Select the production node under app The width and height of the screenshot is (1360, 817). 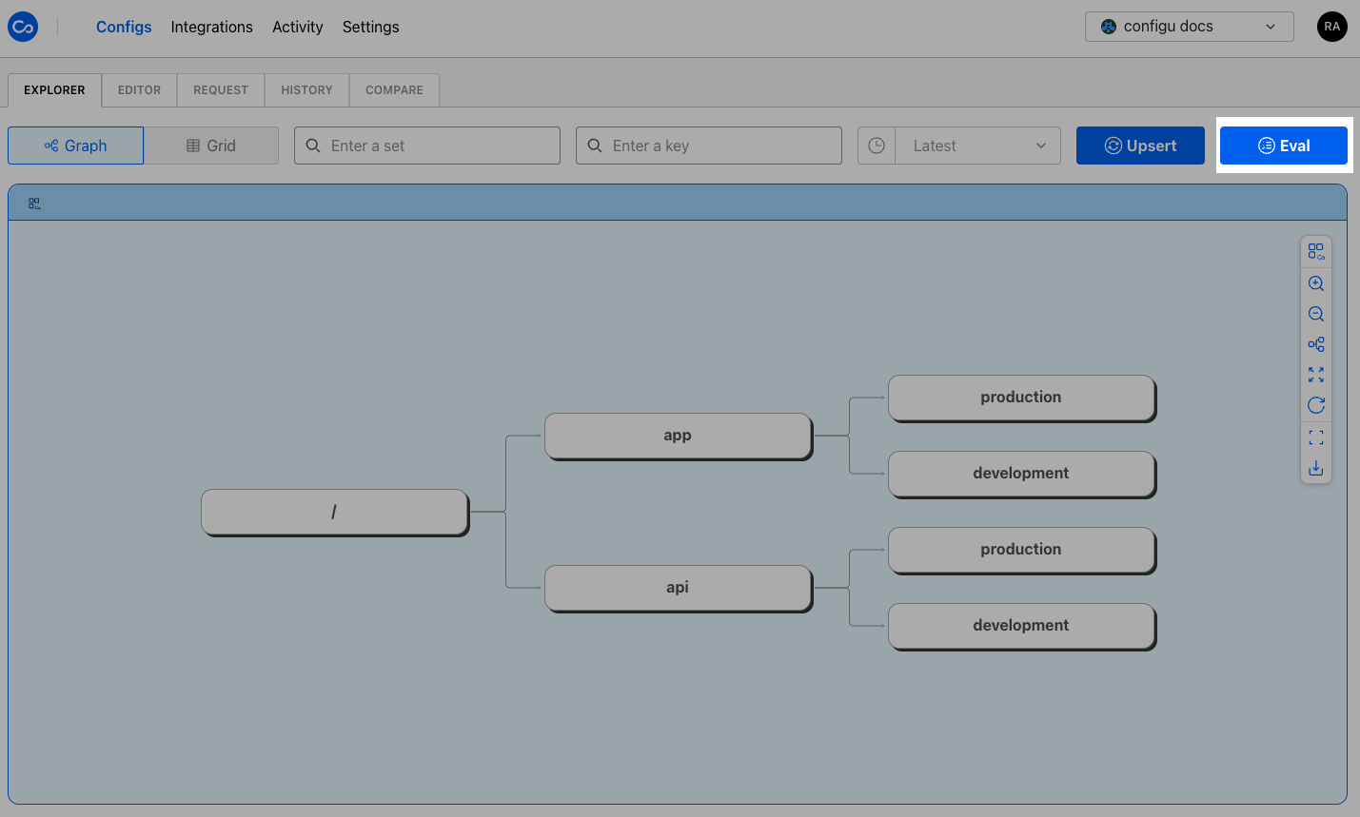coord(1022,399)
